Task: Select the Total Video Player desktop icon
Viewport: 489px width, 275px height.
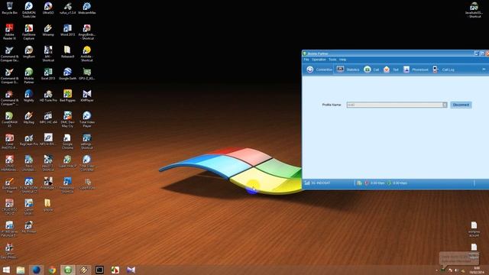Action: [86, 119]
